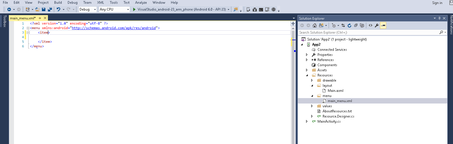Open the Android SDK Manager icon
This screenshot has width=453, height=144.
(255, 9)
